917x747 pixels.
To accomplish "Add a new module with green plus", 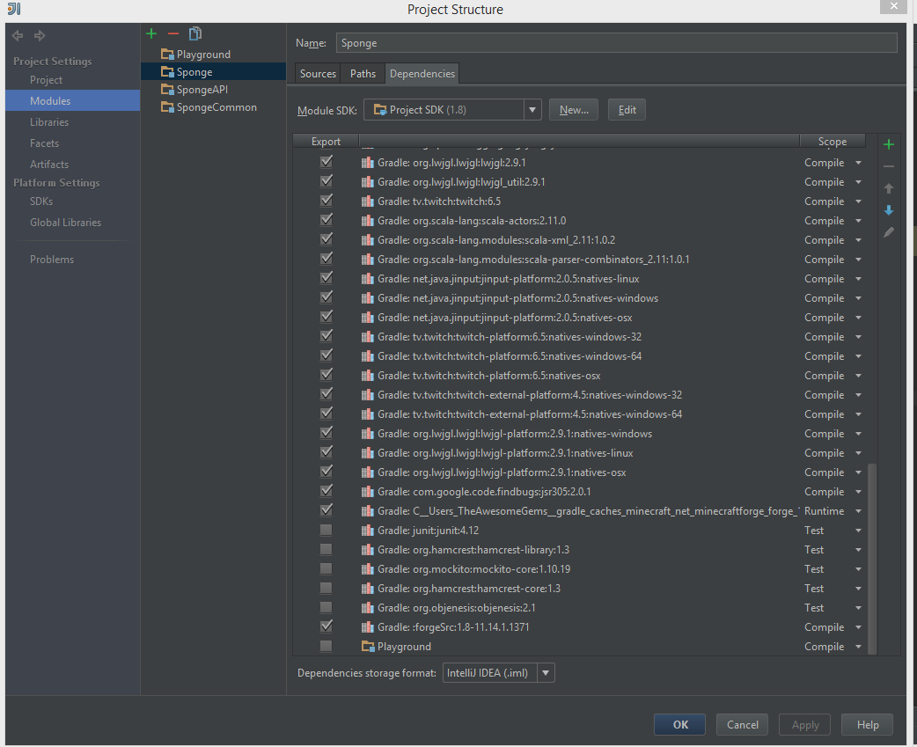I will click(x=151, y=34).
